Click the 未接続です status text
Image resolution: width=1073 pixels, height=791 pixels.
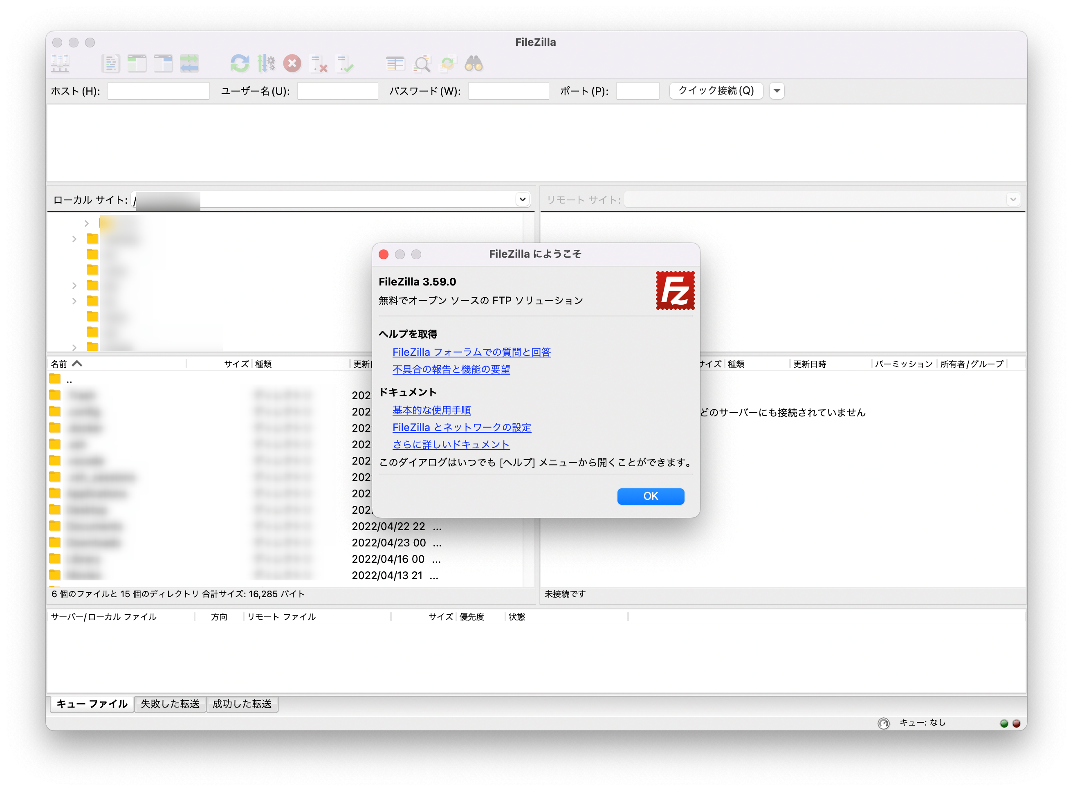[565, 594]
